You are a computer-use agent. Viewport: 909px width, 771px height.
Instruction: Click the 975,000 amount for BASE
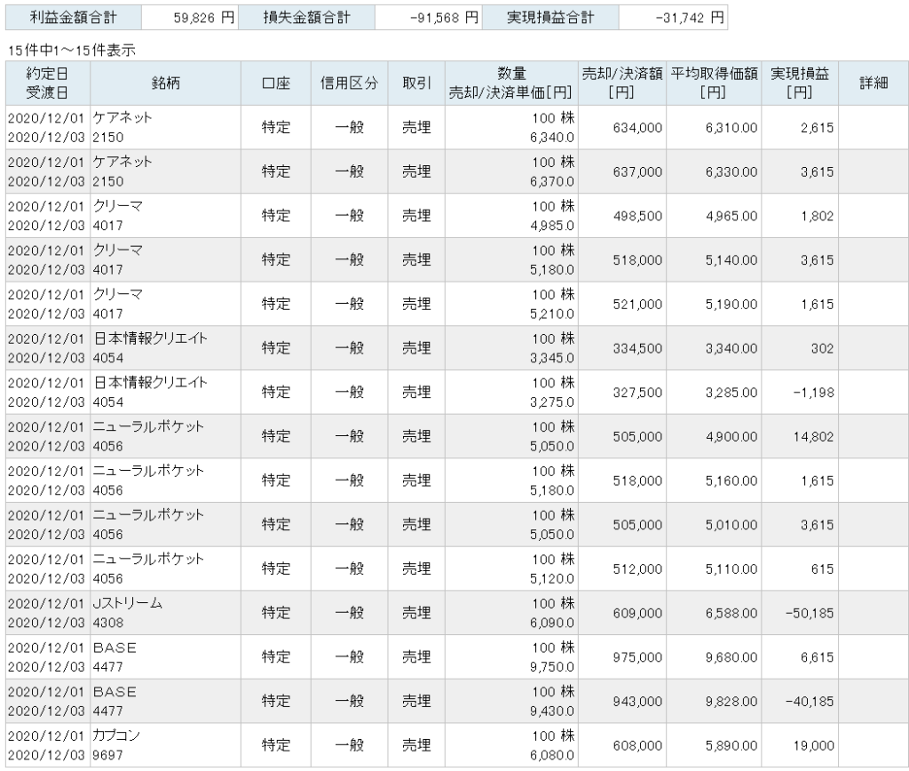(637, 656)
